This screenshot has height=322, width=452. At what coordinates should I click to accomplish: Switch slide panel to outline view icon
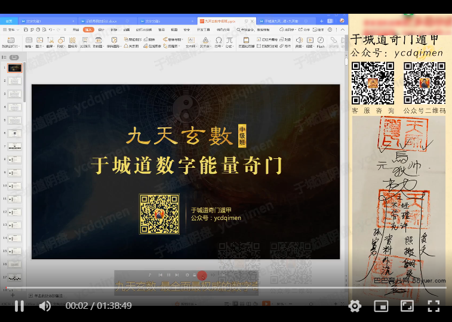[4, 57]
